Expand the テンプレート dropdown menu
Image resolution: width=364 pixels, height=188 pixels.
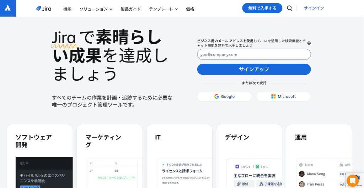pyautogui.click(x=163, y=9)
